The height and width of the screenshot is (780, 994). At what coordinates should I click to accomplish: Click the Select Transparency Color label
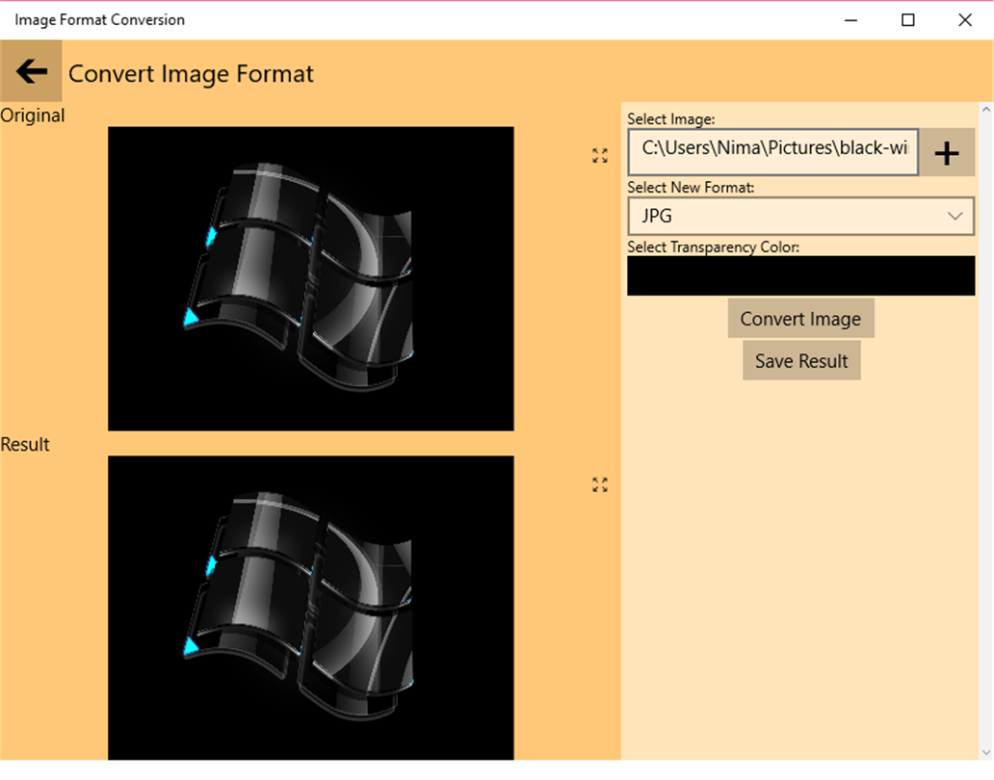tap(713, 247)
